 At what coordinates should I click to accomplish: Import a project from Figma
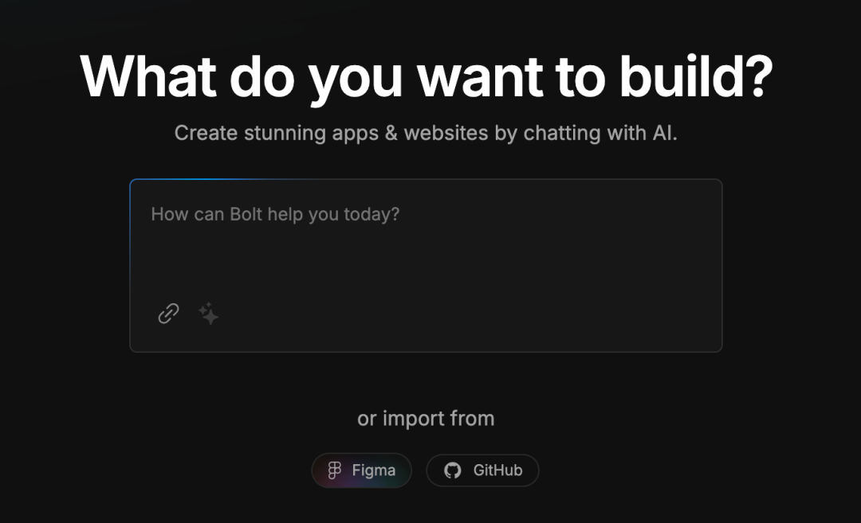361,470
